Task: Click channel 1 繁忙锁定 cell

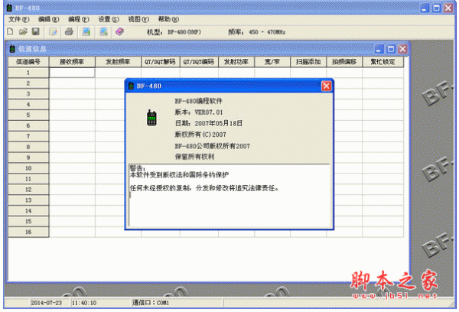Action: coord(383,73)
